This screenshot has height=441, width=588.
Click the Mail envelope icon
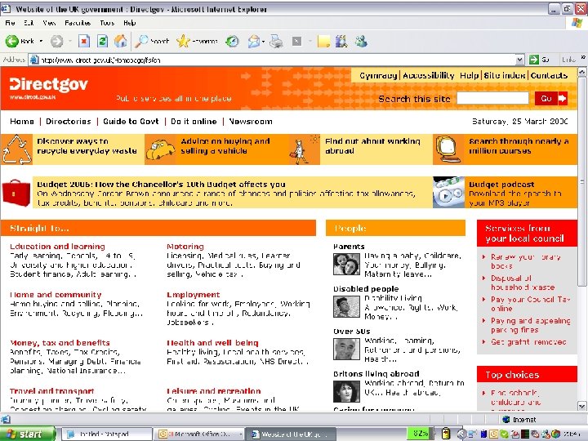point(254,41)
